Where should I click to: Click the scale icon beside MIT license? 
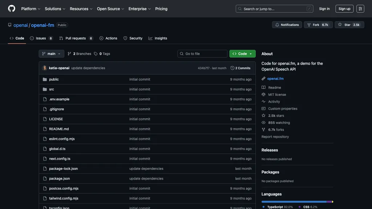[x=263, y=95]
